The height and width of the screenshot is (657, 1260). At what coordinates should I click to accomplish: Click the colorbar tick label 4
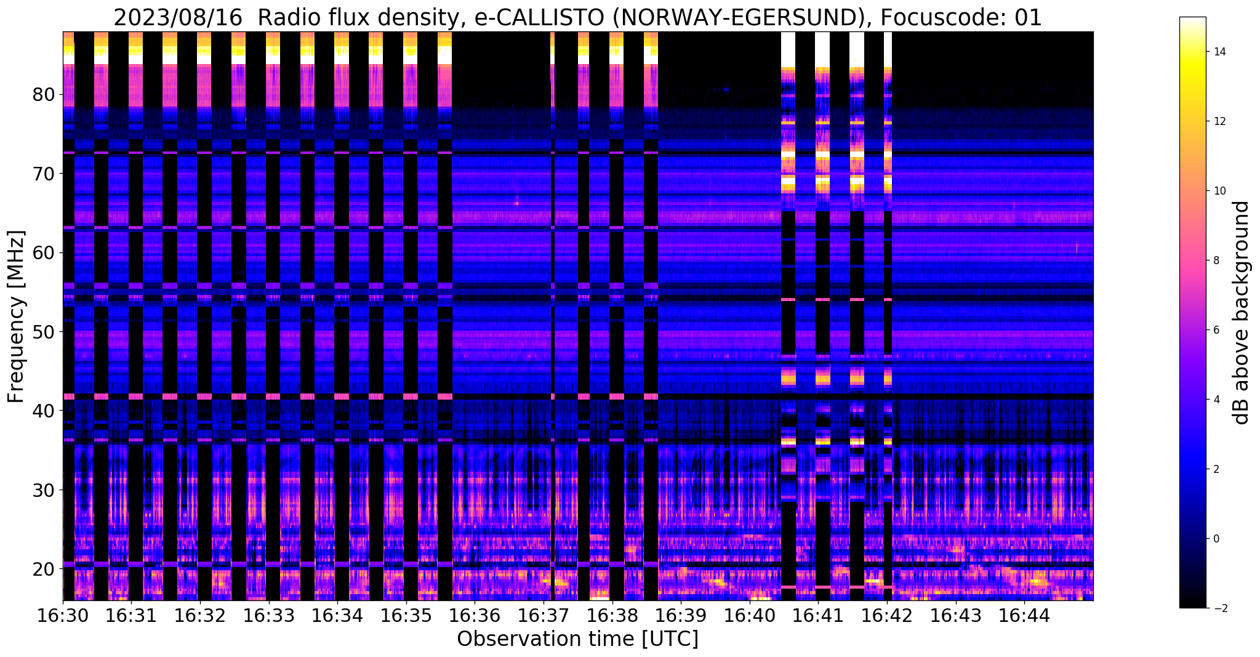1216,400
